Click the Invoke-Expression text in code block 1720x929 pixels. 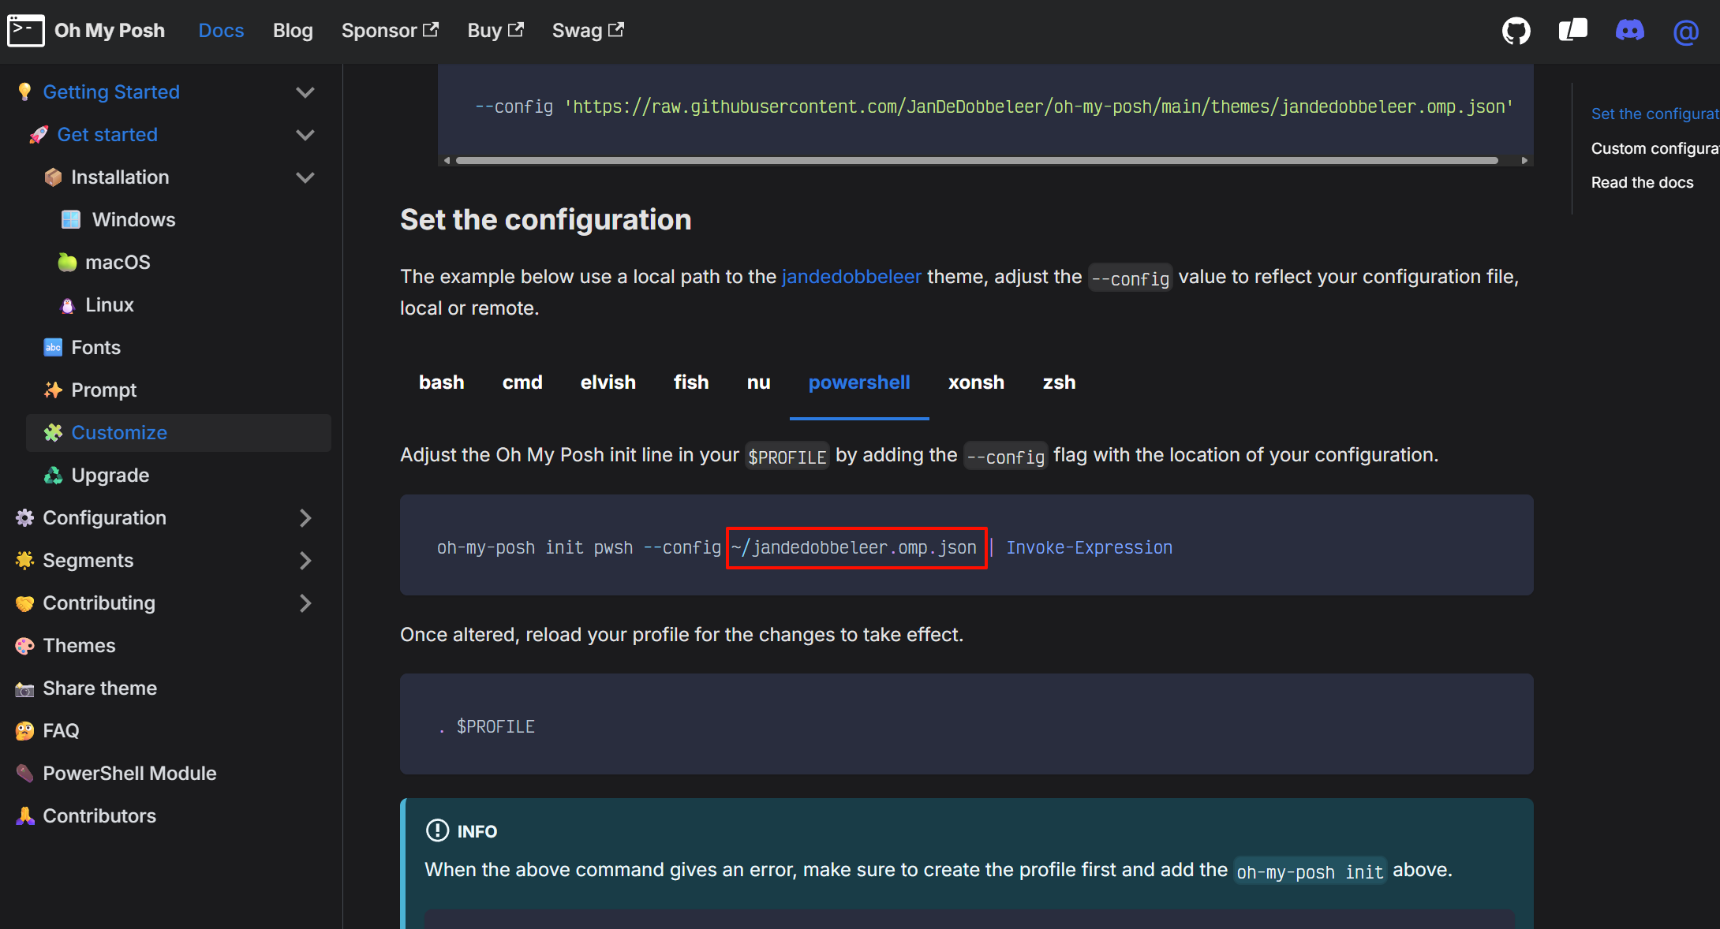[1089, 547]
